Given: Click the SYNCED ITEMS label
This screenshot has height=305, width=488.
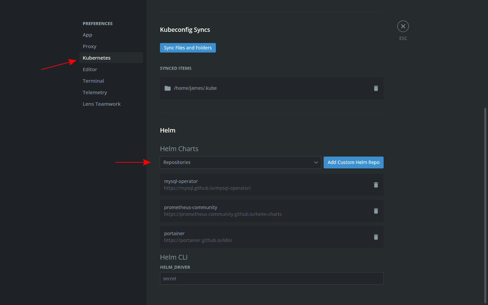Looking at the screenshot, I should coord(176,68).
